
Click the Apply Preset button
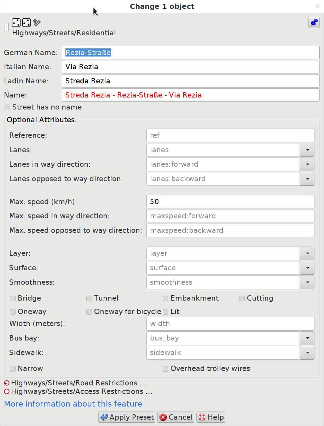click(x=127, y=417)
